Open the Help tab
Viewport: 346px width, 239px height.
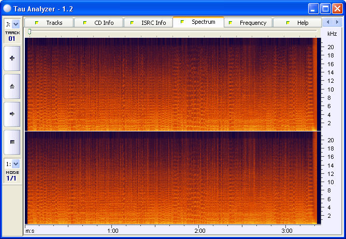pos(297,23)
